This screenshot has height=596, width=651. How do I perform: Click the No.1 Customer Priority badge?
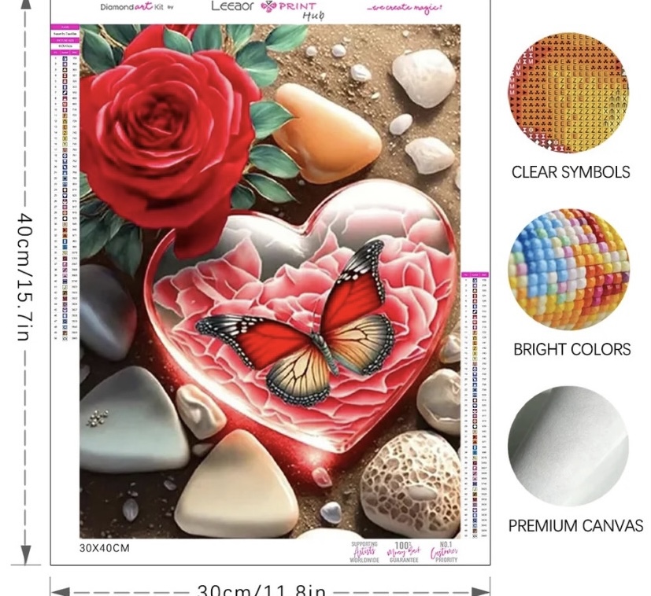point(444,552)
